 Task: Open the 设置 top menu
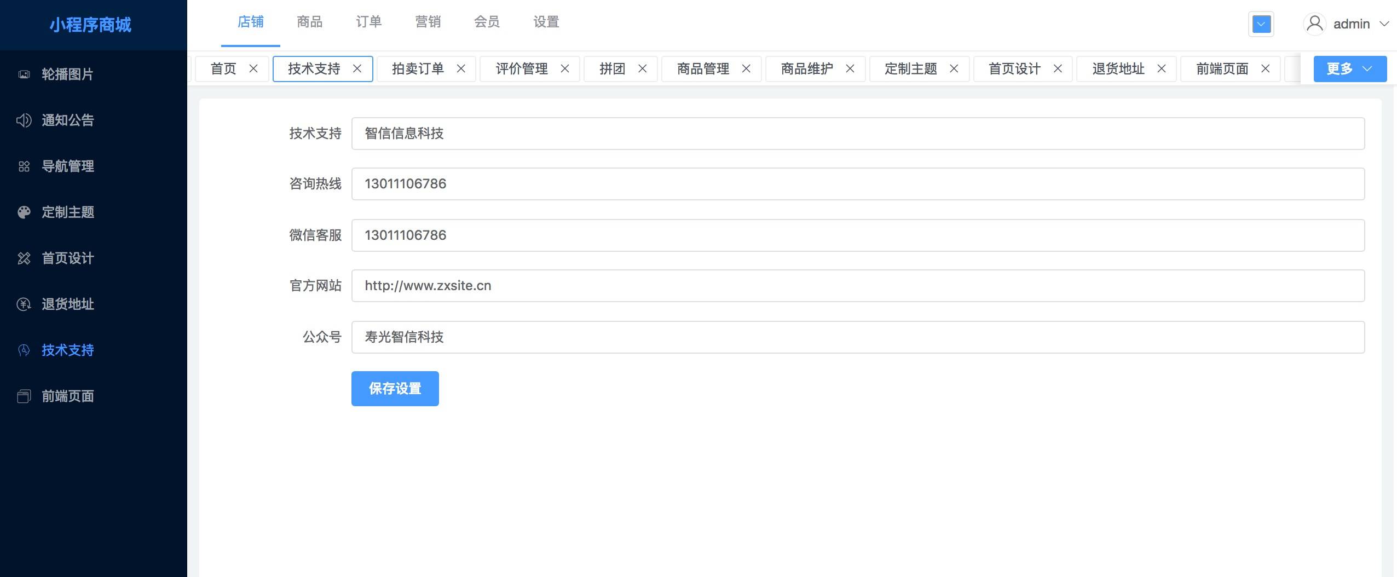pyautogui.click(x=546, y=22)
